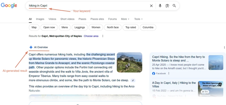This screenshot has height=105, width=226.
Task: Expand the More dropdown
Action: [x=125, y=19]
